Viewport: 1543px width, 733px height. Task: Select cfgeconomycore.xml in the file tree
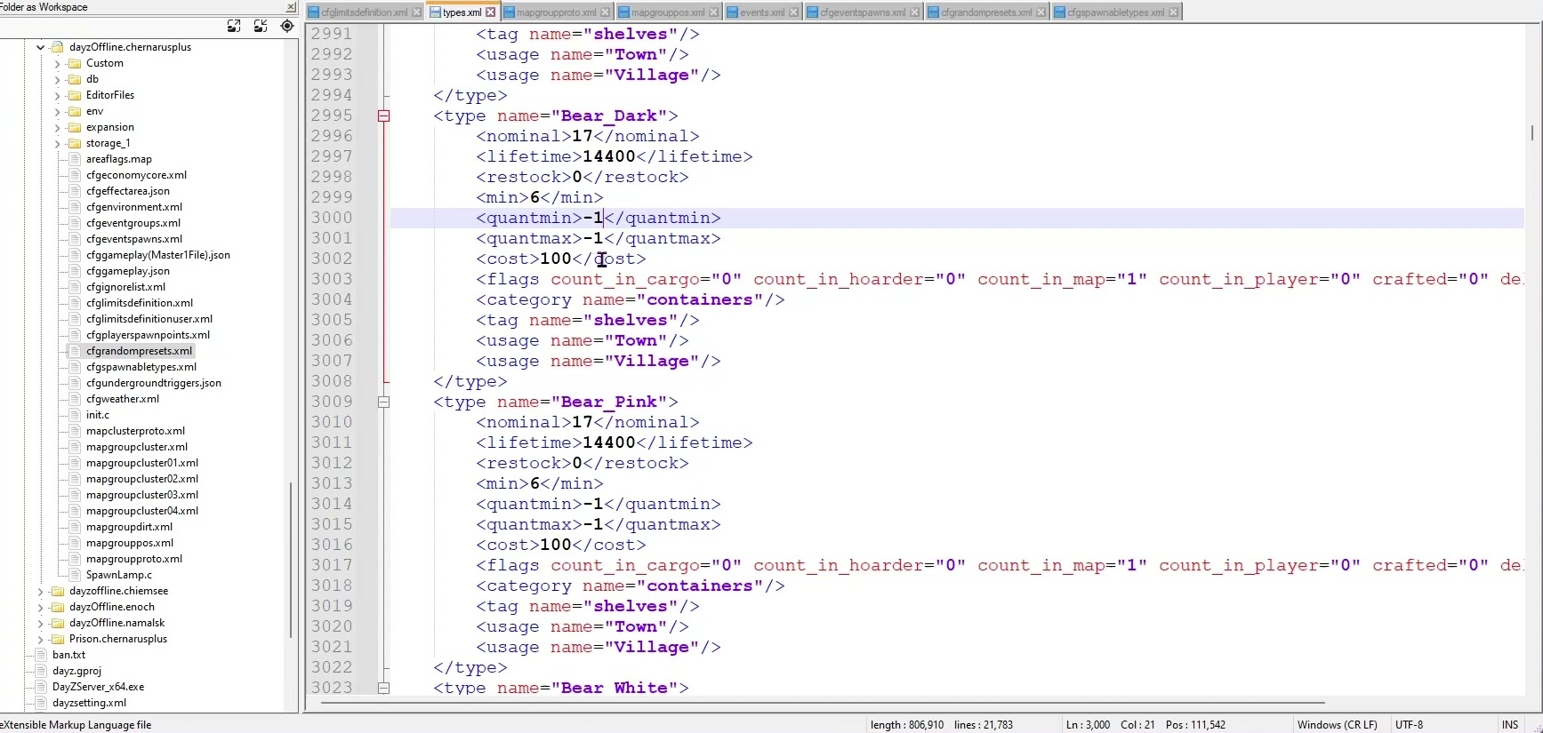[x=136, y=175]
